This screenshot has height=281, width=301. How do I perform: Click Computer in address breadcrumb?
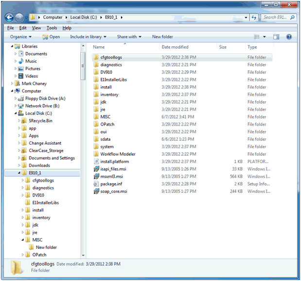click(53, 18)
